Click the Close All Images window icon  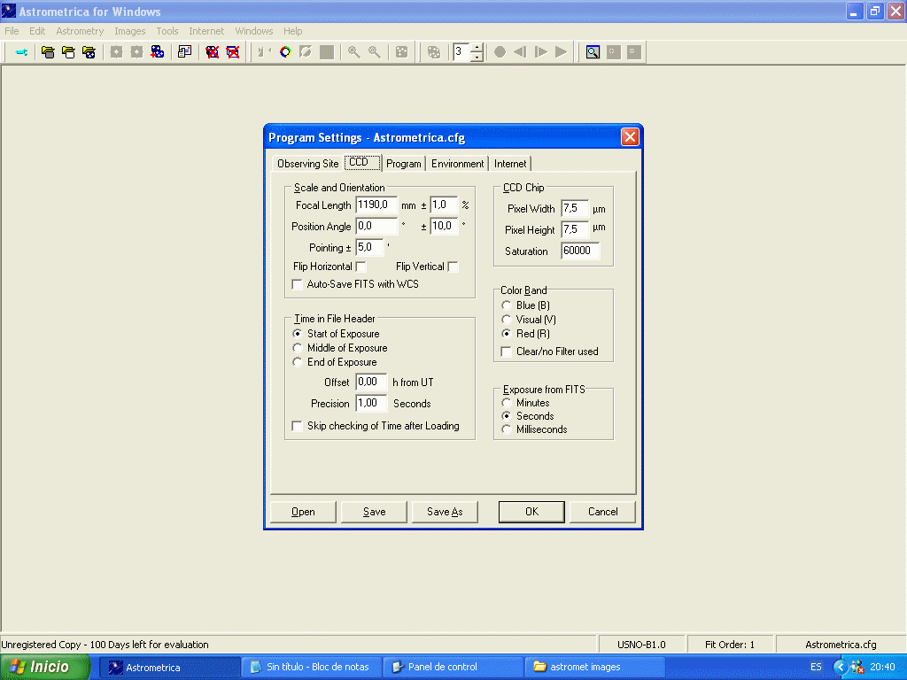click(x=233, y=52)
